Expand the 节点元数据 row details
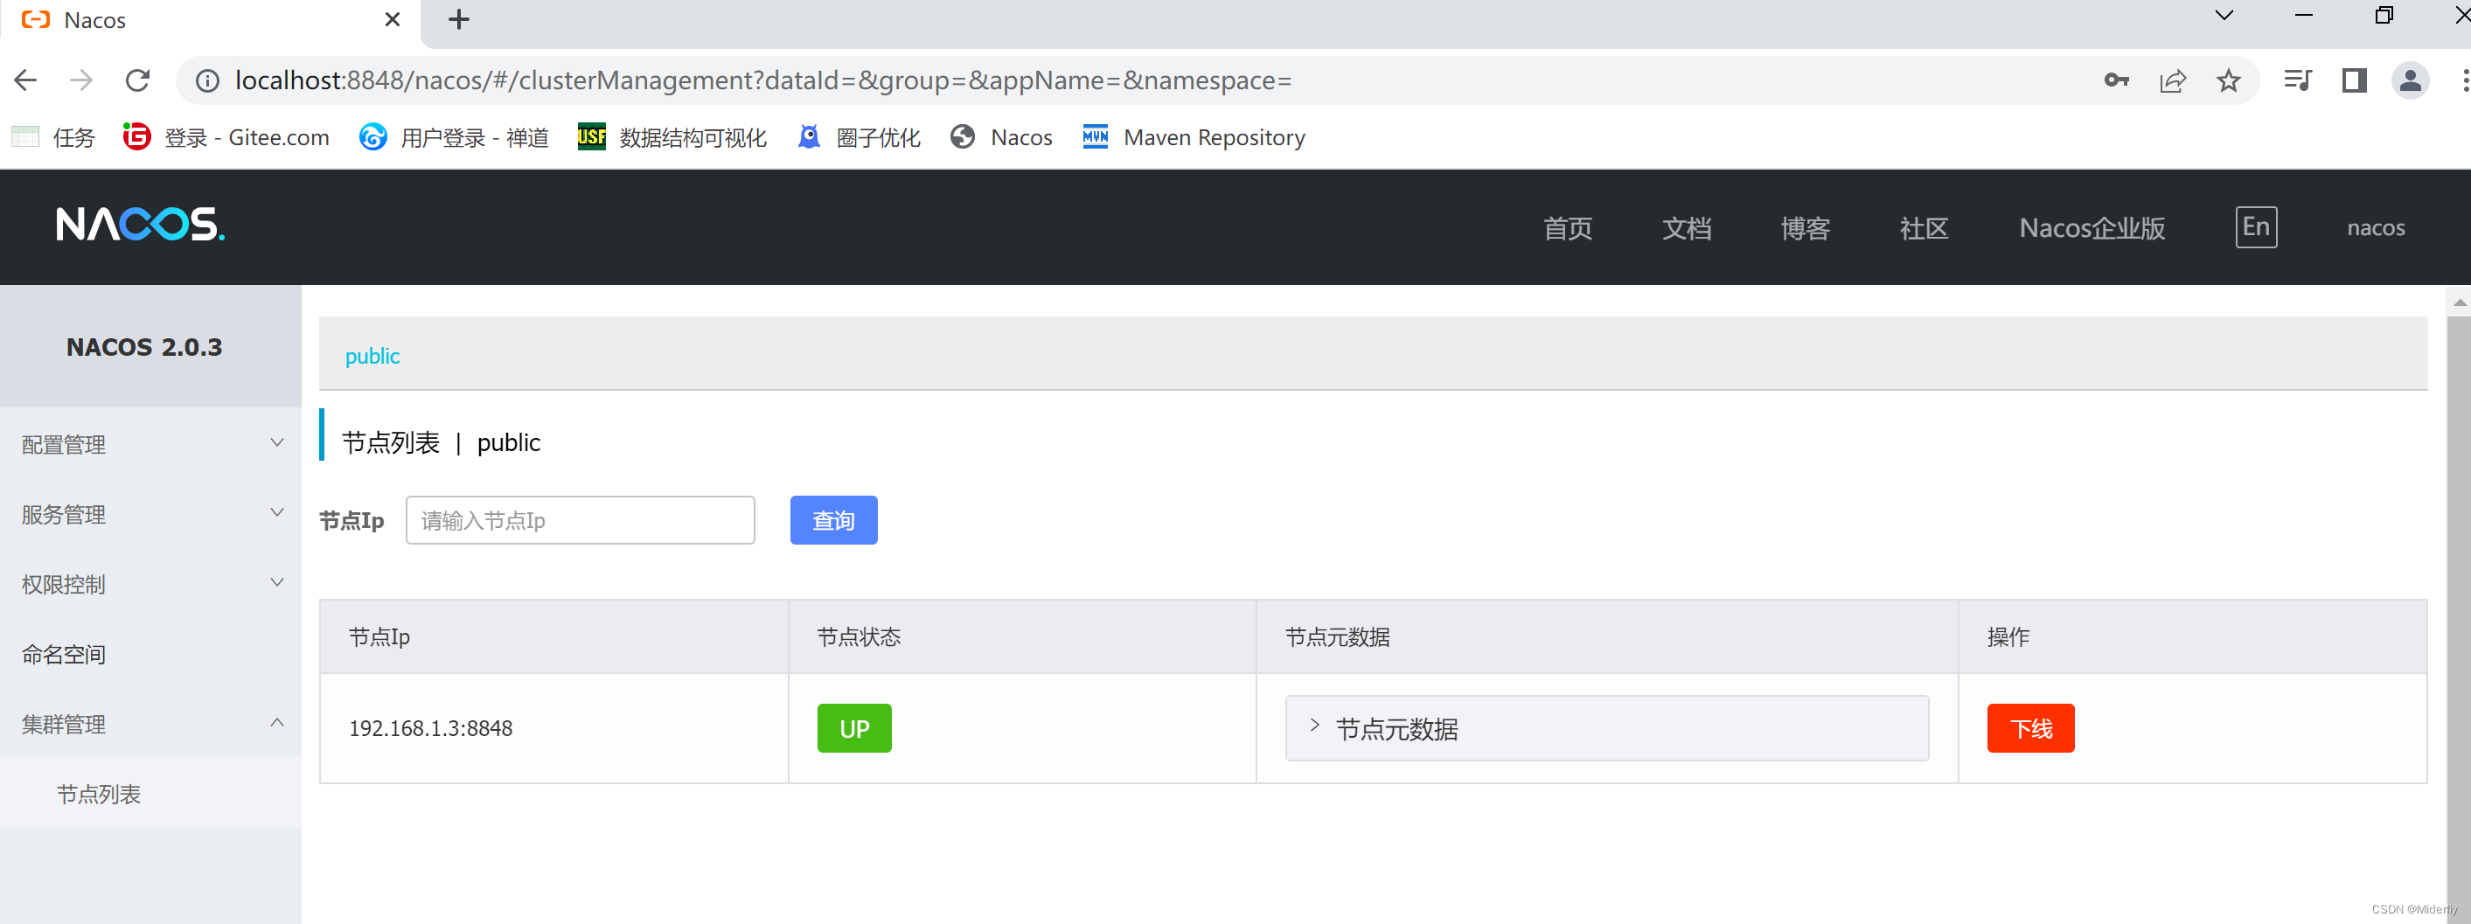 (x=1607, y=728)
